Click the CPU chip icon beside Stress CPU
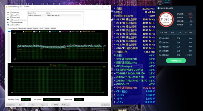Image resolution: width=203 pixels, height=111 pixels. click(x=8, y=13)
